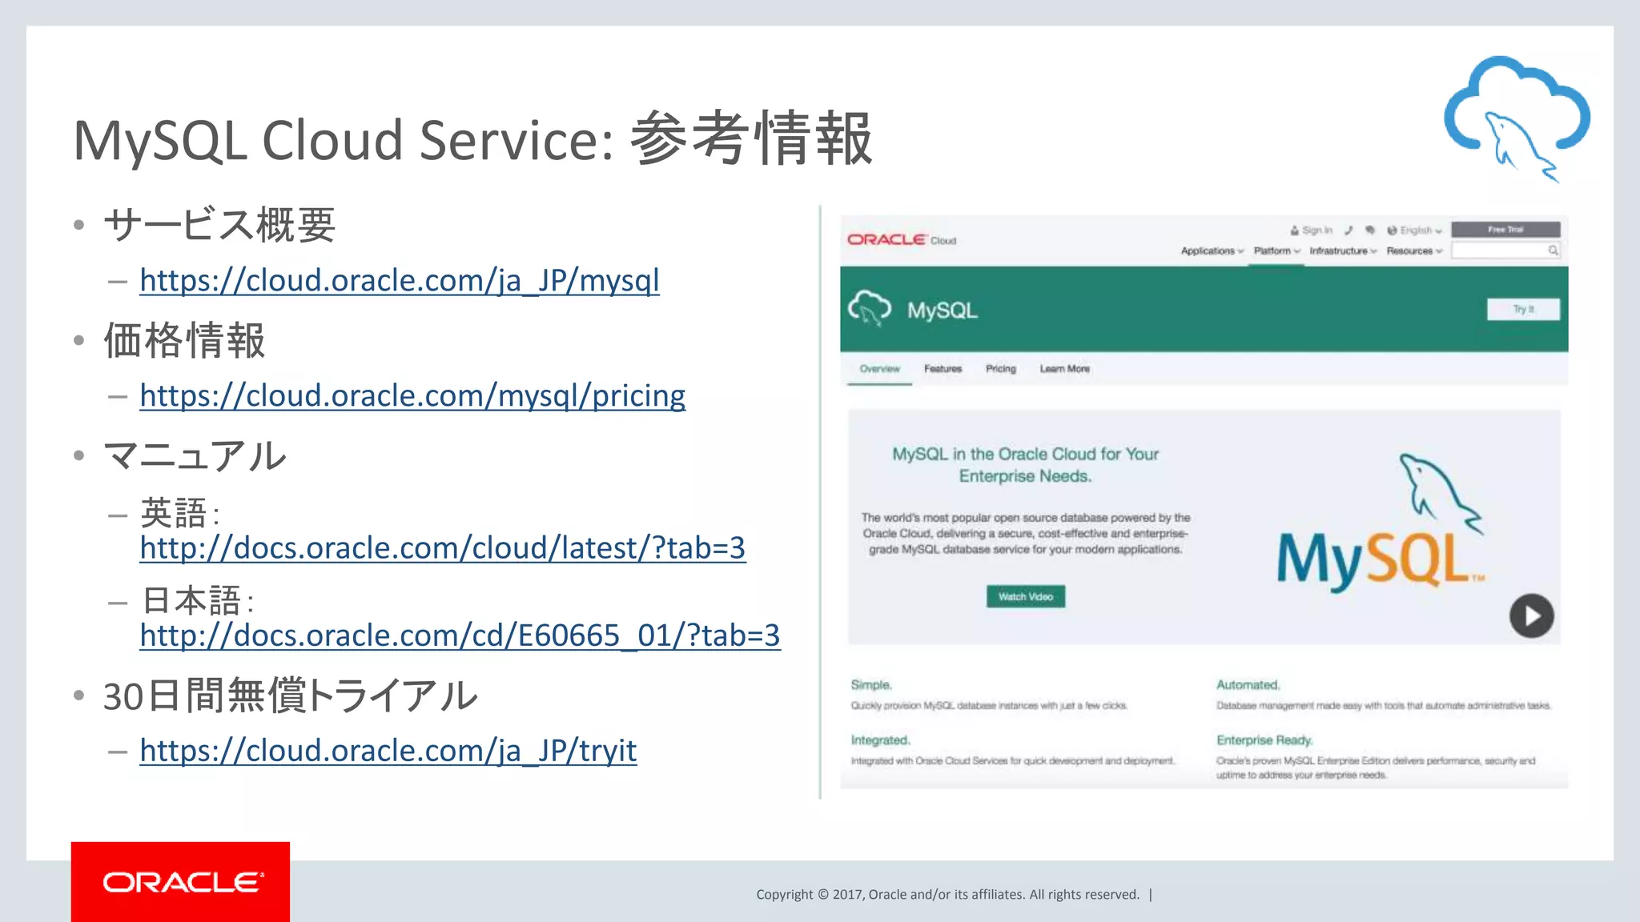This screenshot has width=1640, height=922.
Task: Click the Simple. heading
Action: pos(871,685)
